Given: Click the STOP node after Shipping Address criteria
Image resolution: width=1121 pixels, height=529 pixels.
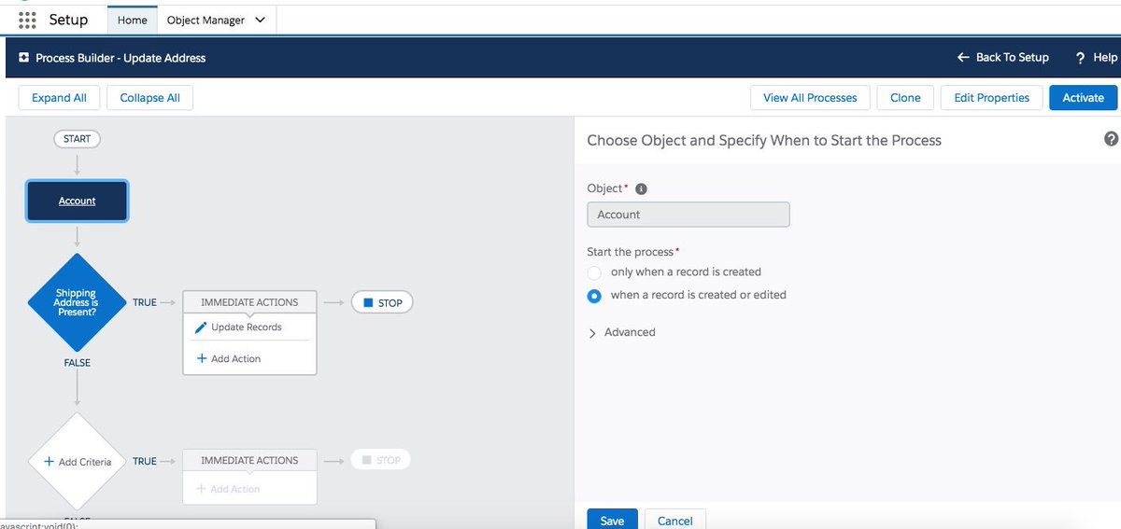Looking at the screenshot, I should (382, 302).
